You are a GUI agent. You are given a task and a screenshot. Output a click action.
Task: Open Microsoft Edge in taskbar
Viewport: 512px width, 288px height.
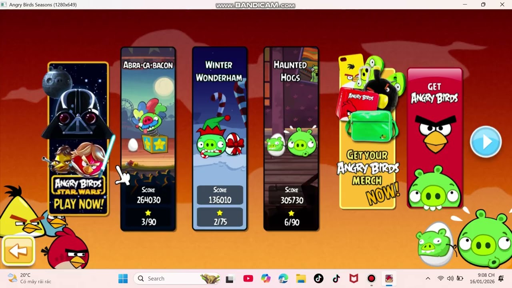pyautogui.click(x=283, y=279)
